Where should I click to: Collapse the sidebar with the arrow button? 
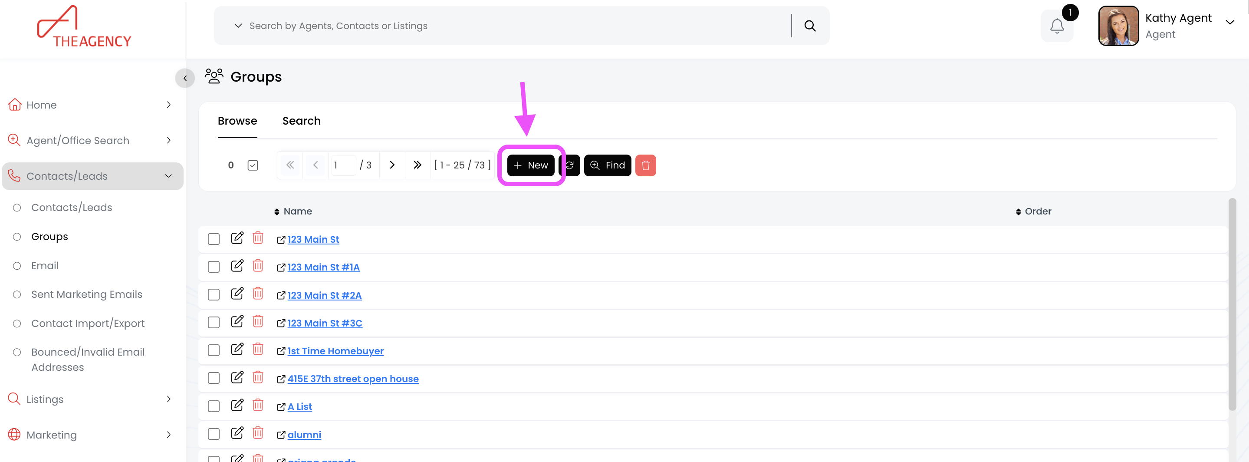[x=185, y=78]
